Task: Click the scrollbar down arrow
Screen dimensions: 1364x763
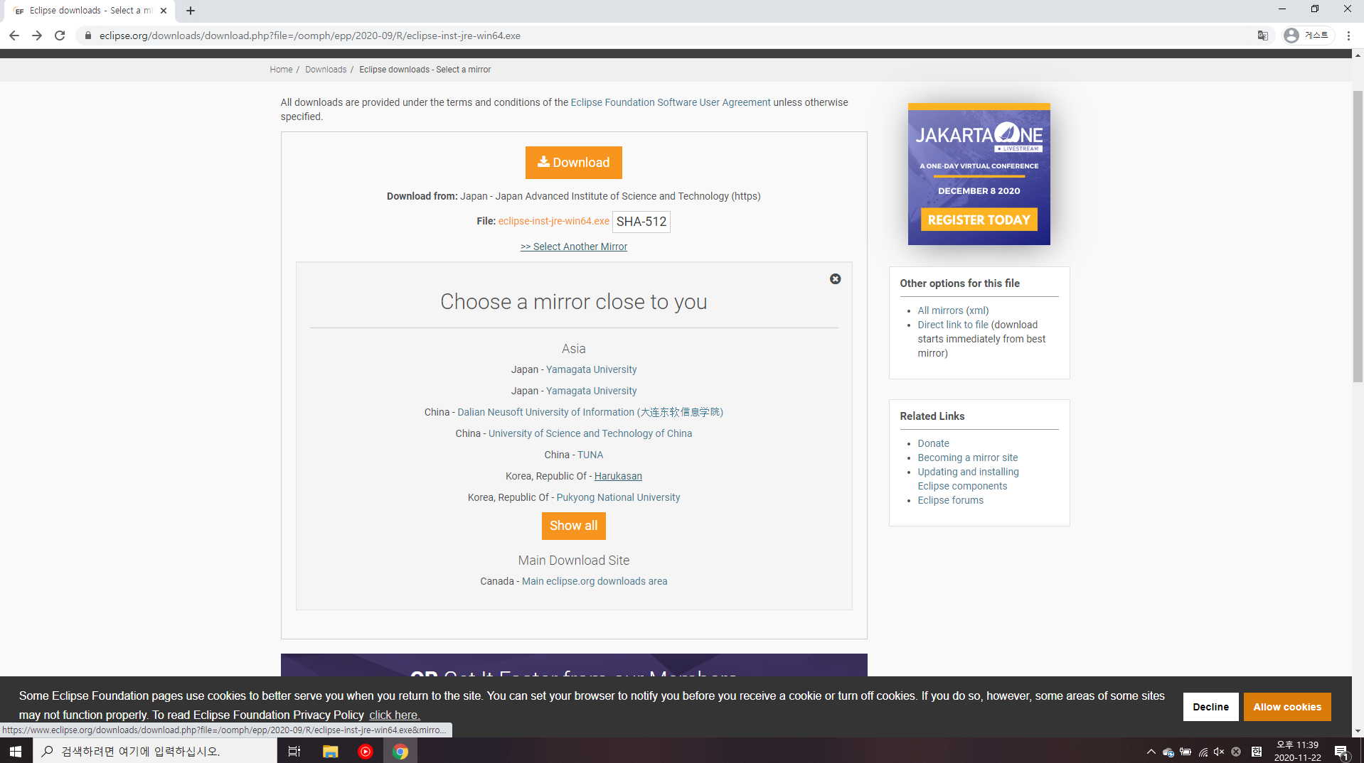Action: click(1358, 731)
